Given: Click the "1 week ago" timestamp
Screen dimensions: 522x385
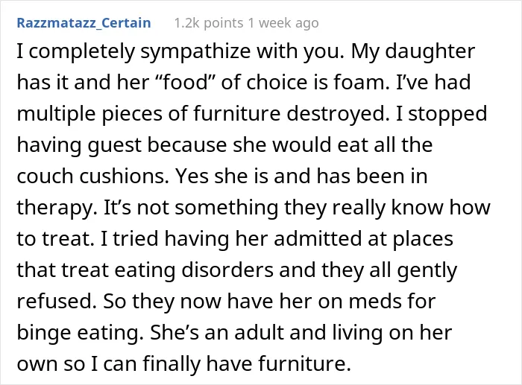Looking at the screenshot, I should click(x=283, y=23).
